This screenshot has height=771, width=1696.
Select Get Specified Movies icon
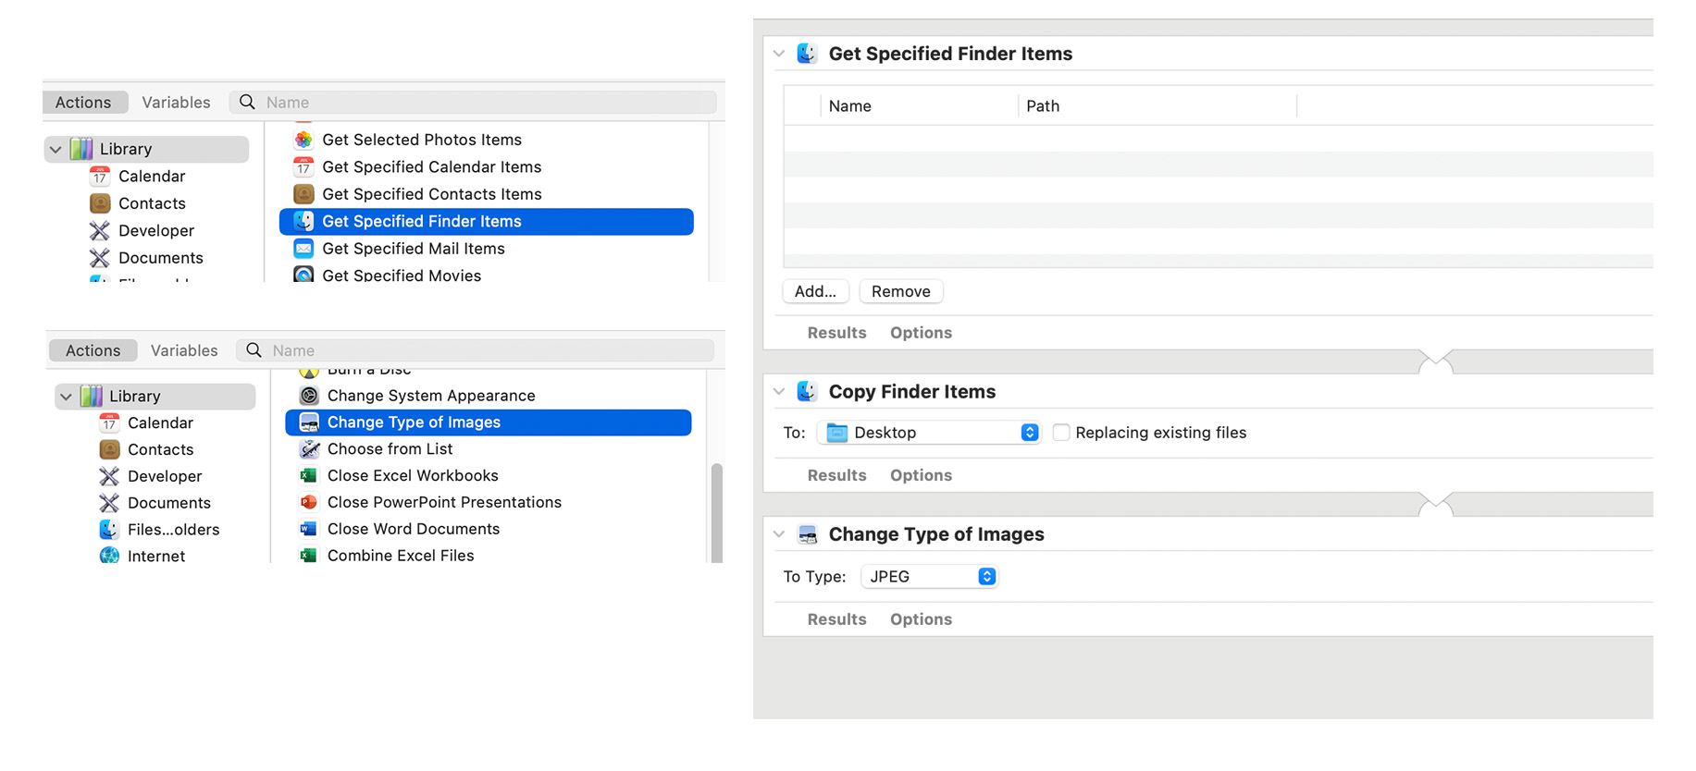pyautogui.click(x=303, y=275)
